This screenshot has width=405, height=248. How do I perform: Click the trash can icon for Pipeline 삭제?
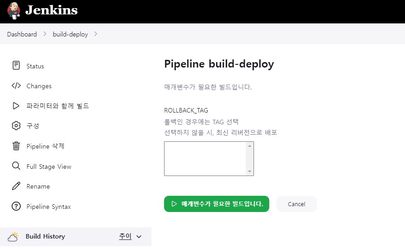(16, 146)
